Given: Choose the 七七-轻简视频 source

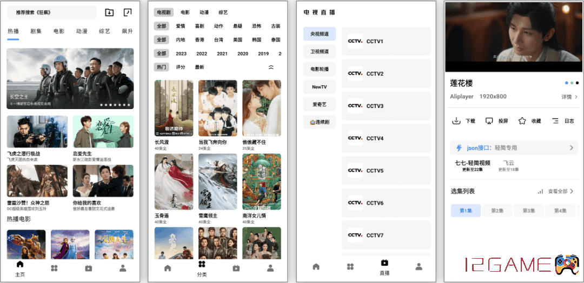Looking at the screenshot, I should point(472,165).
